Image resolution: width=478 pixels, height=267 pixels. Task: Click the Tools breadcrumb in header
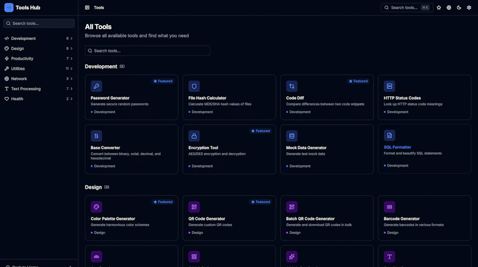[99, 8]
